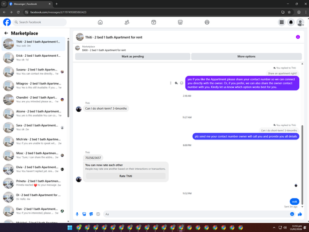Open the taskbar clock and date
The width and height of the screenshot is (309, 232).
tap(296, 228)
